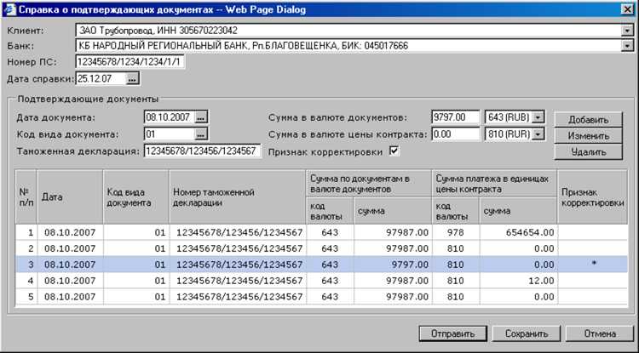Focus the Код вида документа field

170,134
